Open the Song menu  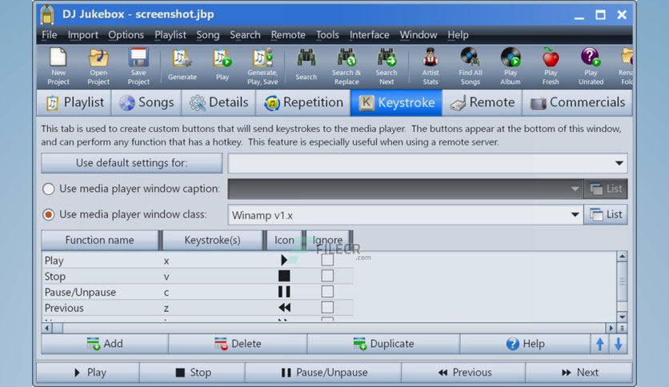pyautogui.click(x=208, y=35)
